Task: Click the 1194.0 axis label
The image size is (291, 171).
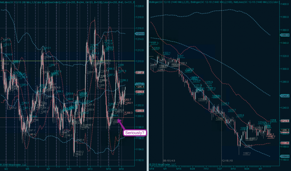Action: click(140, 149)
